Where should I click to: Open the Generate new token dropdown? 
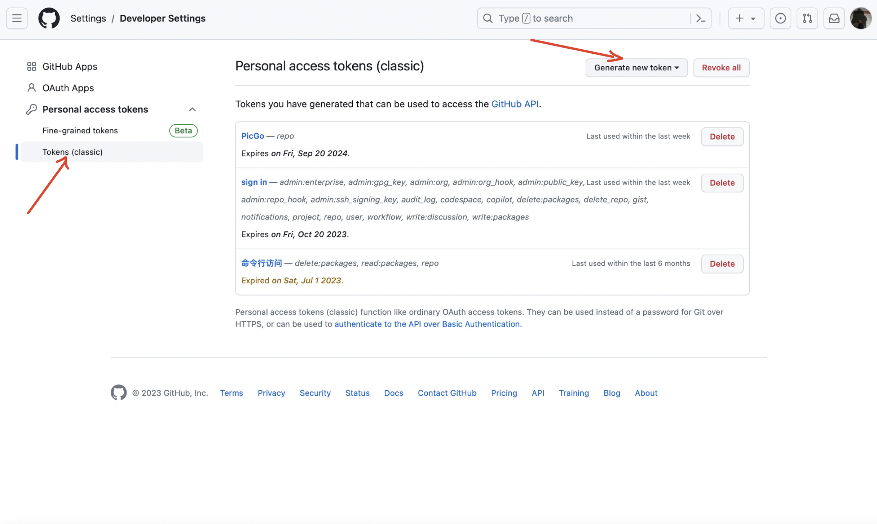[636, 68]
